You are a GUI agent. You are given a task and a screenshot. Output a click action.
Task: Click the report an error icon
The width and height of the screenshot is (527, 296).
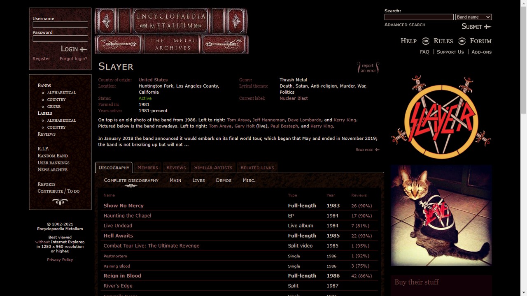368,68
